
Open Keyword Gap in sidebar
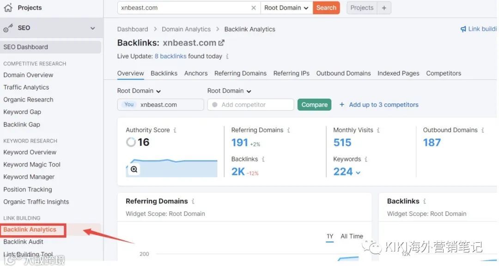point(22,112)
